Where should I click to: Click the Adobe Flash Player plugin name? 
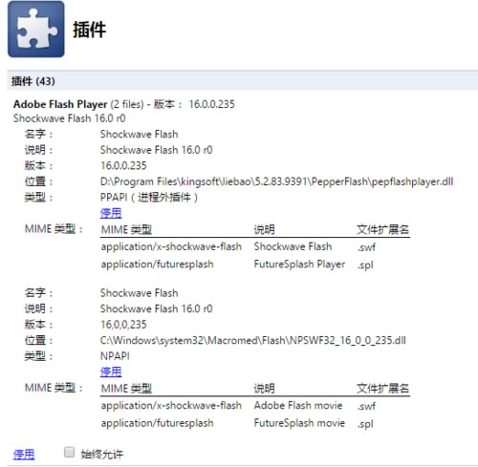(x=60, y=104)
